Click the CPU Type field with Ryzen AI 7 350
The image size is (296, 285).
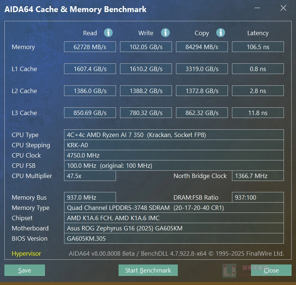point(174,135)
